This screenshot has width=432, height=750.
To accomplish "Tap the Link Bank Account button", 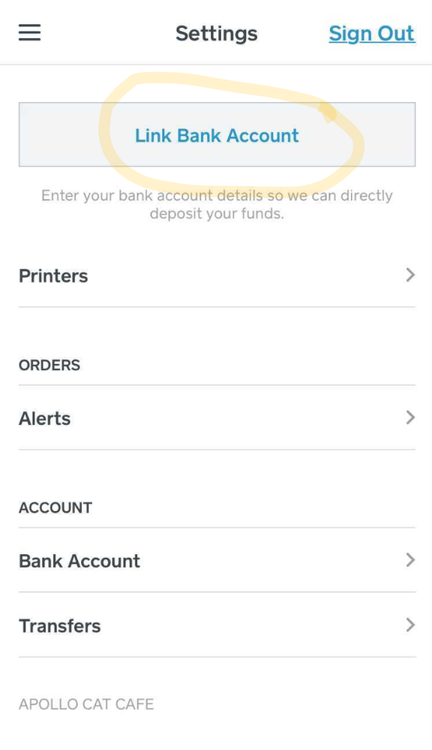I will point(217,134).
